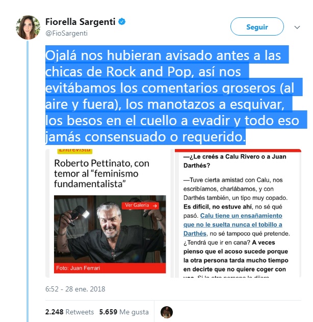Click the small liker avatar icon

click(167, 312)
